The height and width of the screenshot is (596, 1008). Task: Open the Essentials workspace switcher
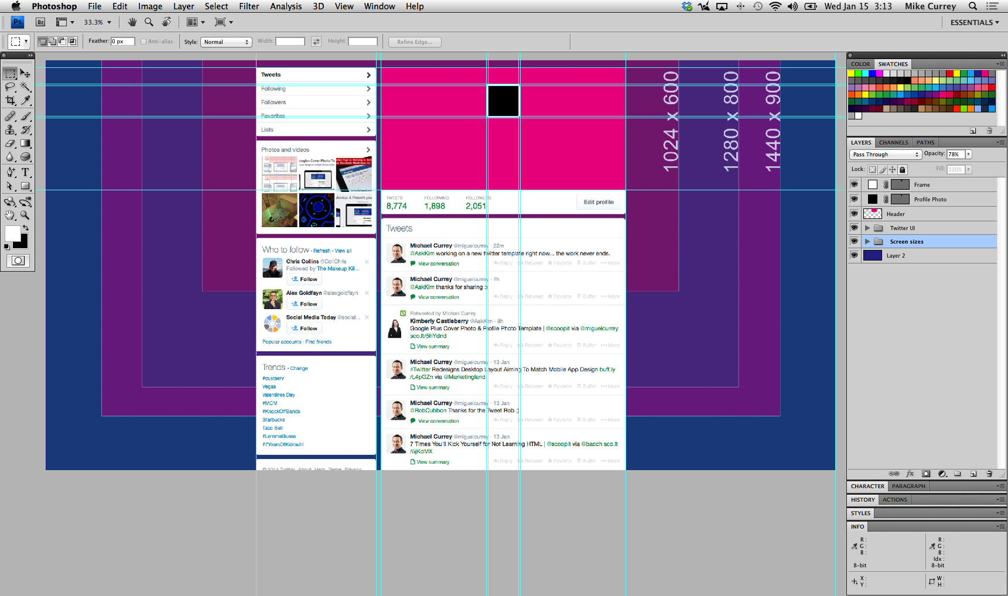(x=975, y=22)
